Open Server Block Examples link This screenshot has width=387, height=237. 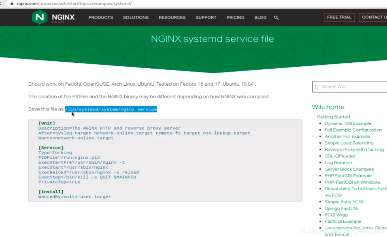349,169
